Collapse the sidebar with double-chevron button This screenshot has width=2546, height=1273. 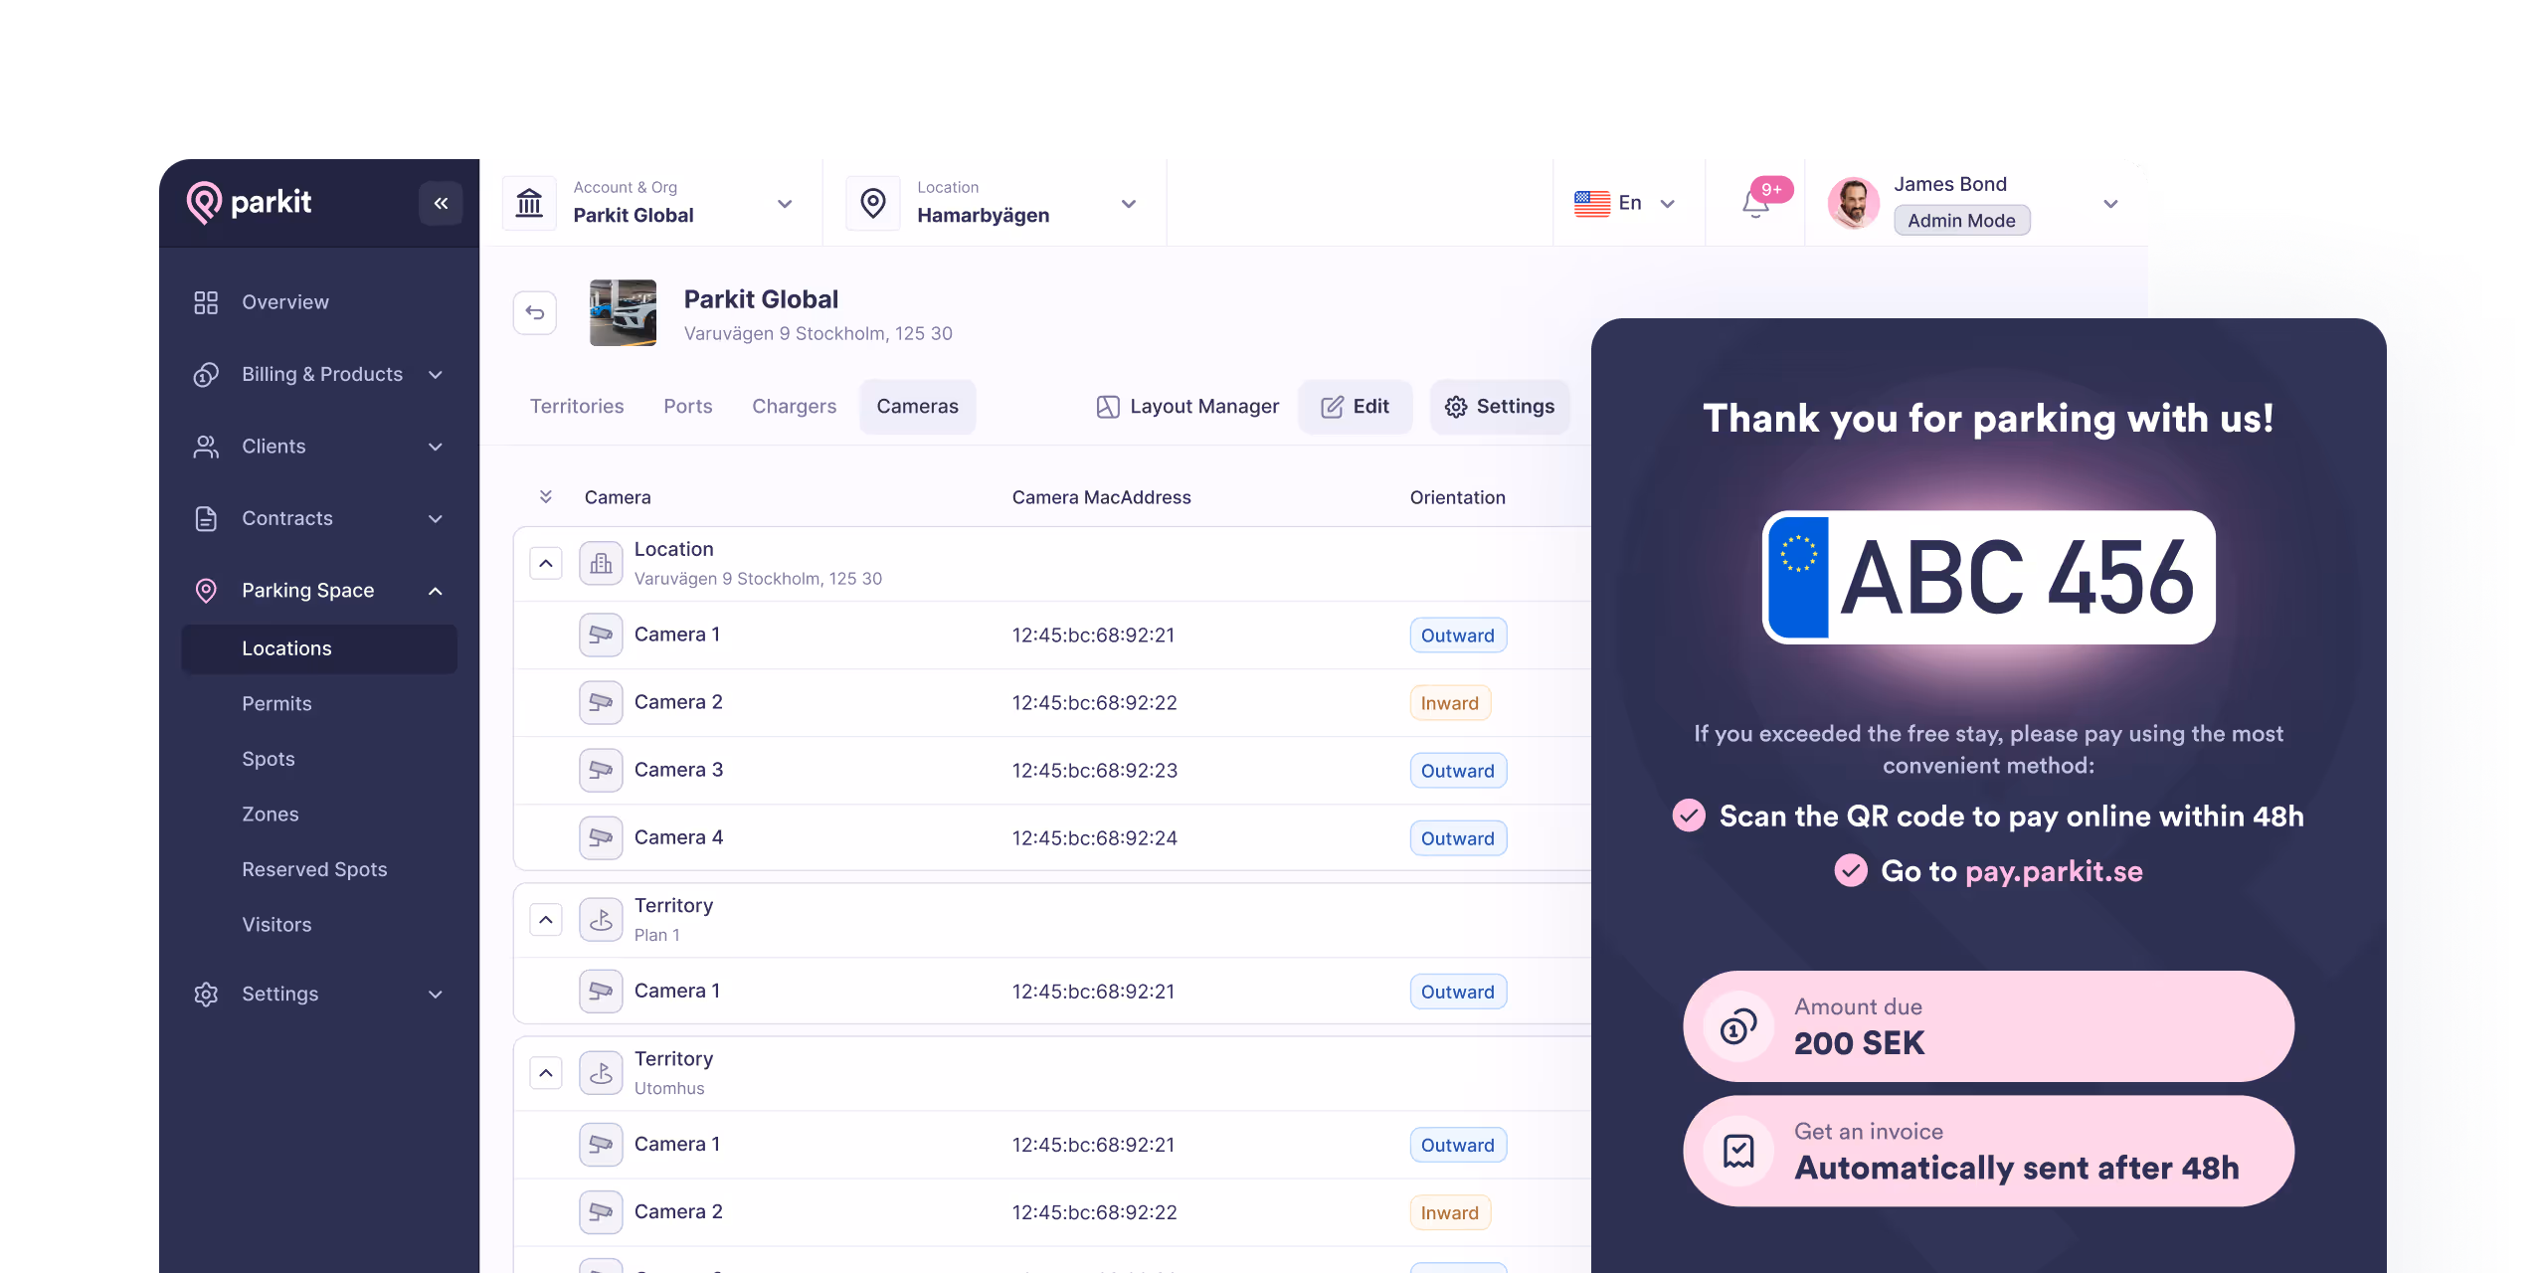pyautogui.click(x=441, y=203)
